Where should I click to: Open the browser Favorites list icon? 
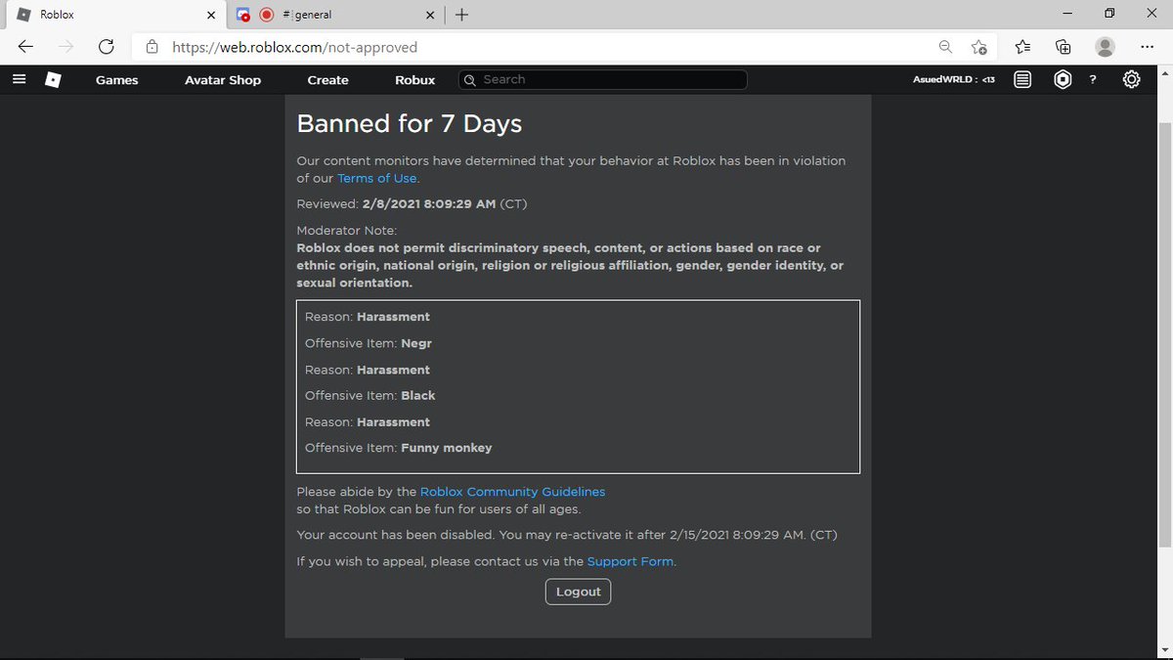coord(1022,47)
